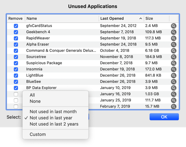
Task: Reveal gfxCardStatus with its magnifier icon
Action: click(x=174, y=26)
